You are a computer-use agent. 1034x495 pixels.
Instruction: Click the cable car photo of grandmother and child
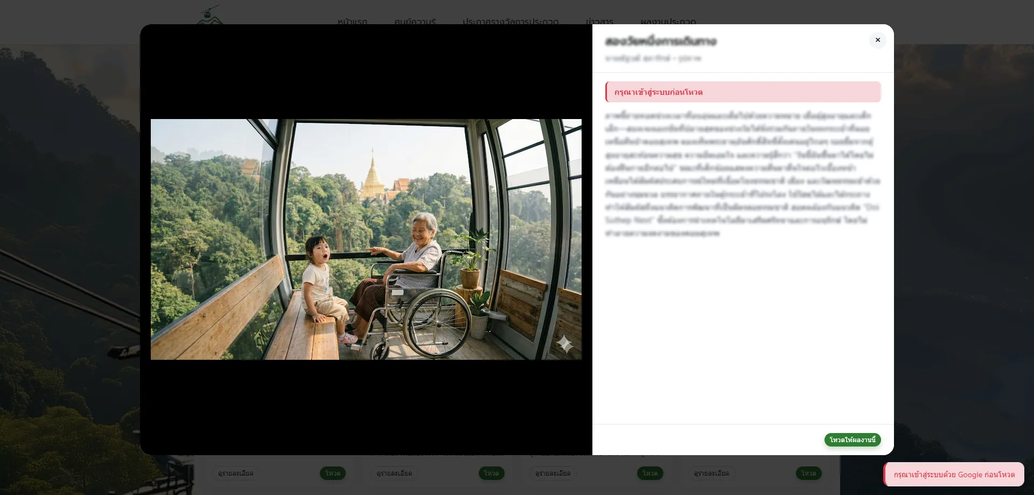(x=366, y=239)
